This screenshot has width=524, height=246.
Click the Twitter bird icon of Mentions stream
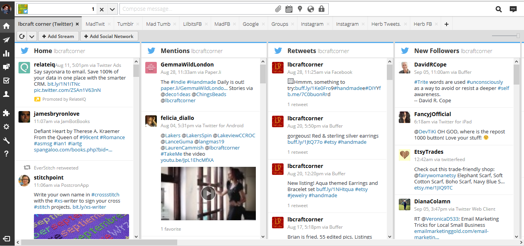151,51
